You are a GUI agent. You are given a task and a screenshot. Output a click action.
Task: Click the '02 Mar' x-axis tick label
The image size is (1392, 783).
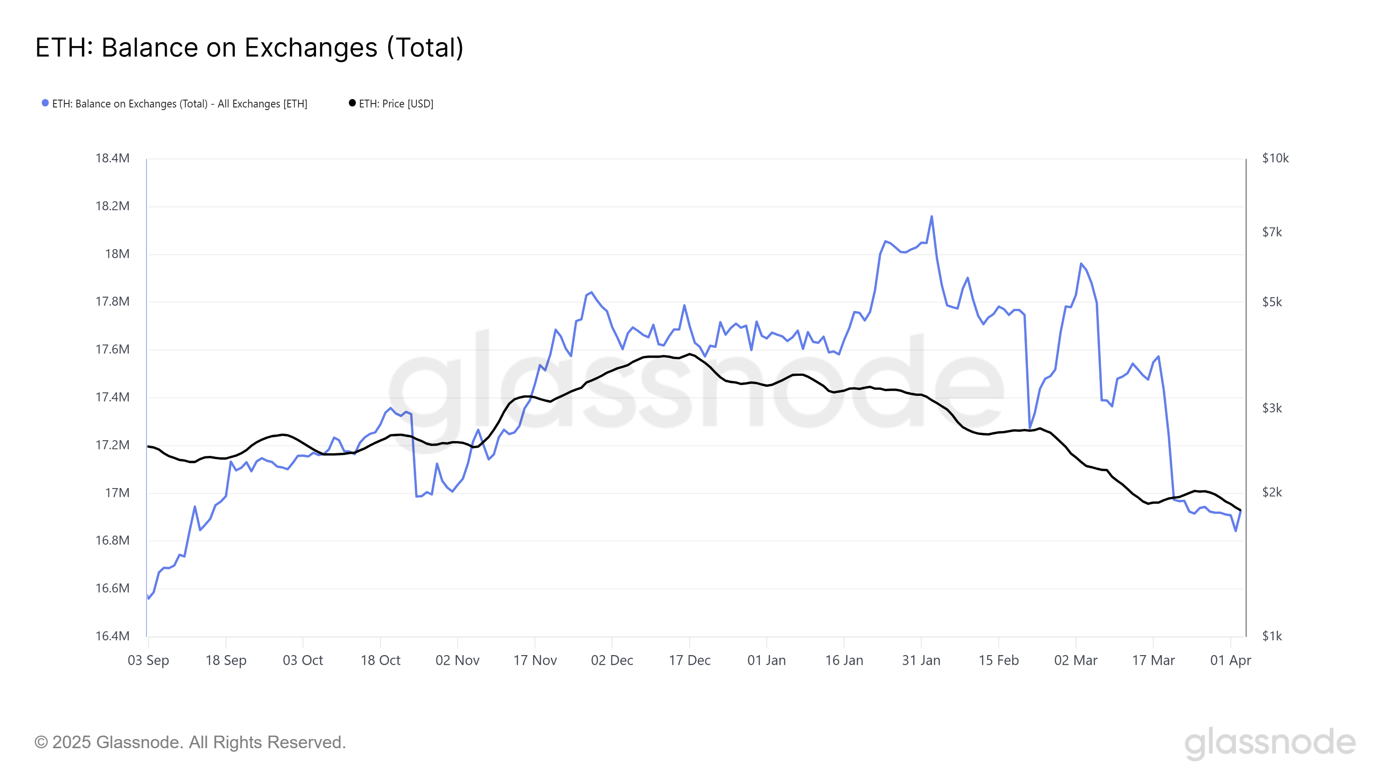1075,660
